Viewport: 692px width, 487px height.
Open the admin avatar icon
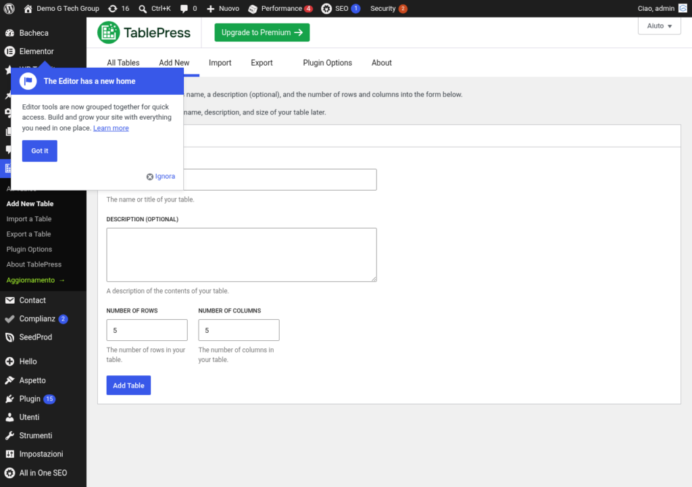[683, 8]
